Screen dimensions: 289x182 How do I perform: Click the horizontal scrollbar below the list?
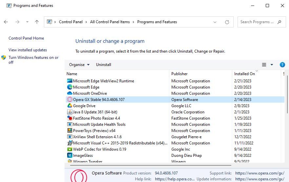[x=151, y=165]
